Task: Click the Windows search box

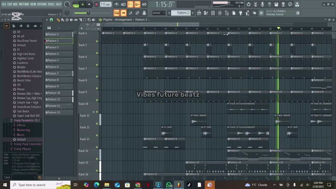Action: coord(41,185)
